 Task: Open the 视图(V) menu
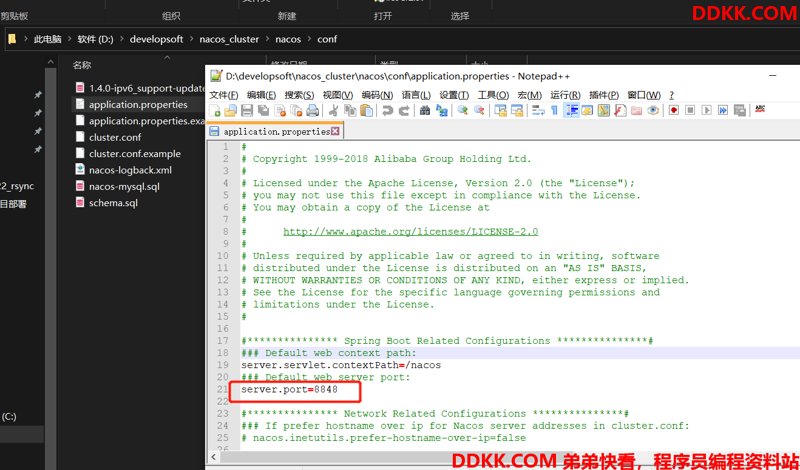tap(338, 95)
